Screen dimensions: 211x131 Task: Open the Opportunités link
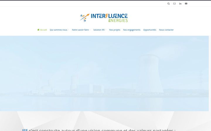[150, 30]
